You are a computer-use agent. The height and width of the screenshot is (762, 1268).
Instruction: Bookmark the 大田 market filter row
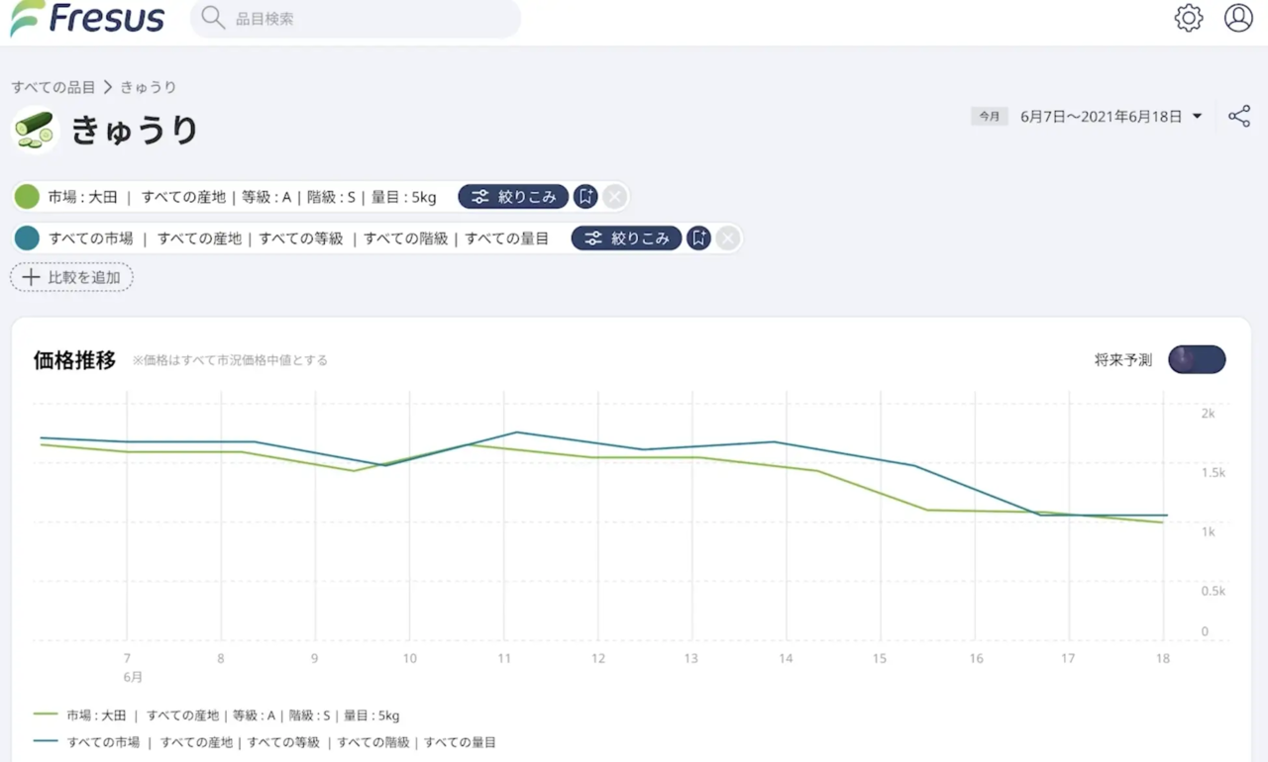[585, 197]
